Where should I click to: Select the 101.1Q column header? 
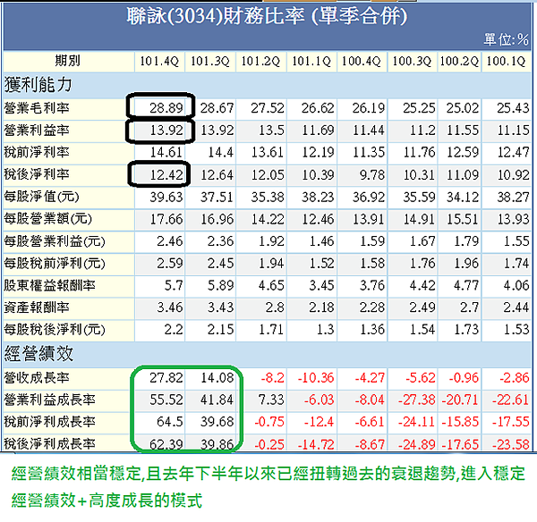(311, 62)
